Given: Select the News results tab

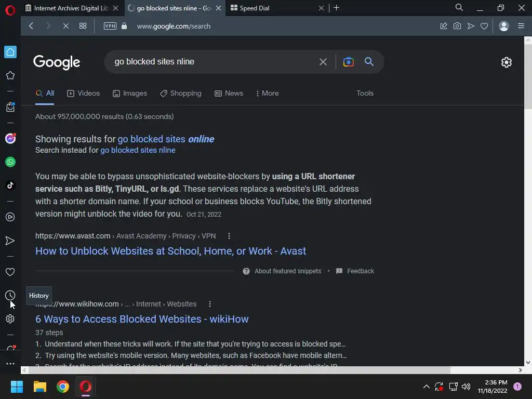Looking at the screenshot, I should point(229,94).
